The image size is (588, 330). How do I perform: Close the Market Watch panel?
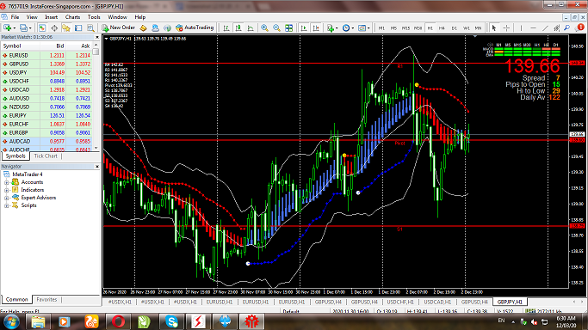pyautogui.click(x=97, y=37)
